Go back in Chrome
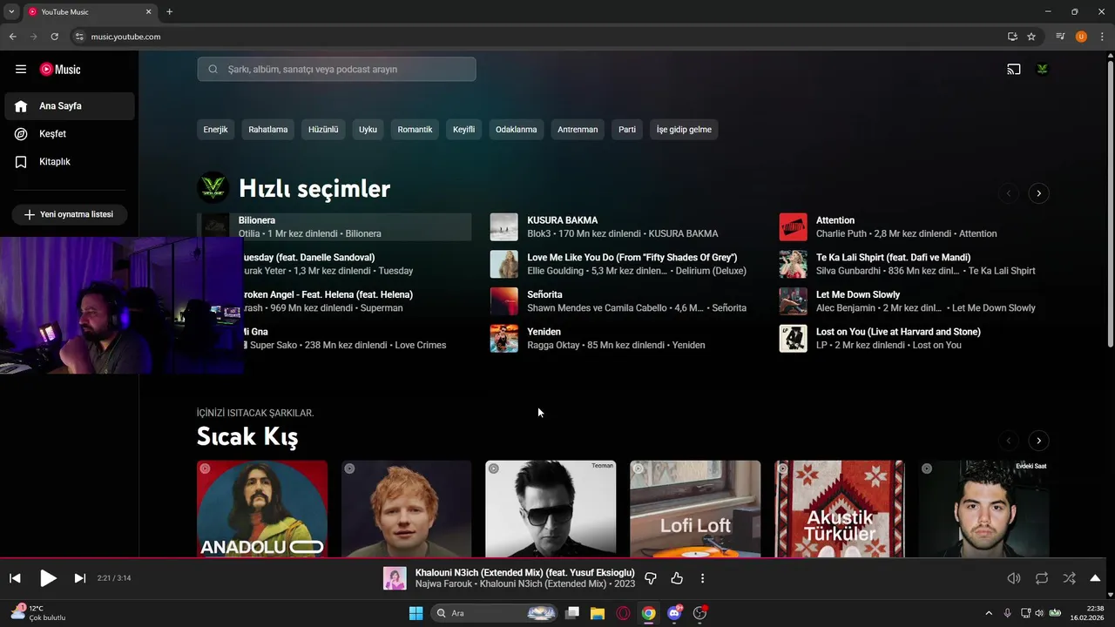 pos(12,37)
